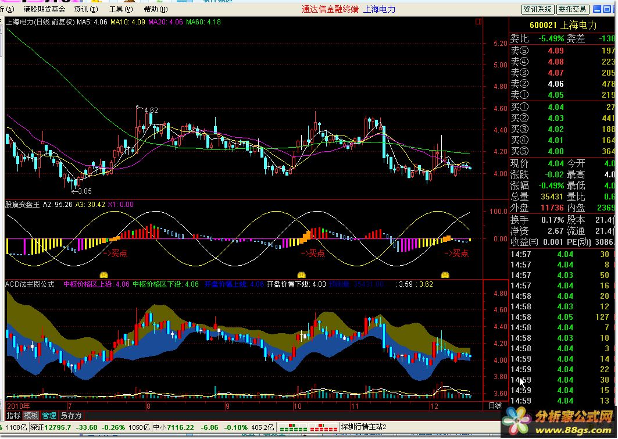Click the 总量 35431 value
618x439 pixels.
click(552, 197)
